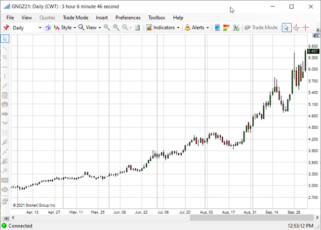Expand the View dropdown arrow
This screenshot has width=321, height=230.
100,28
